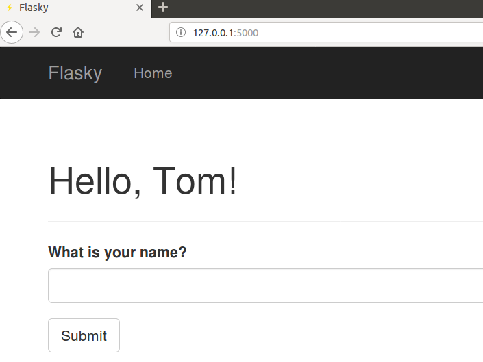
Task: Open a new tab with plus button
Action: coord(162,8)
